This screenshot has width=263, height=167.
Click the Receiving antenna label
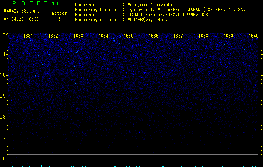tap(96, 20)
